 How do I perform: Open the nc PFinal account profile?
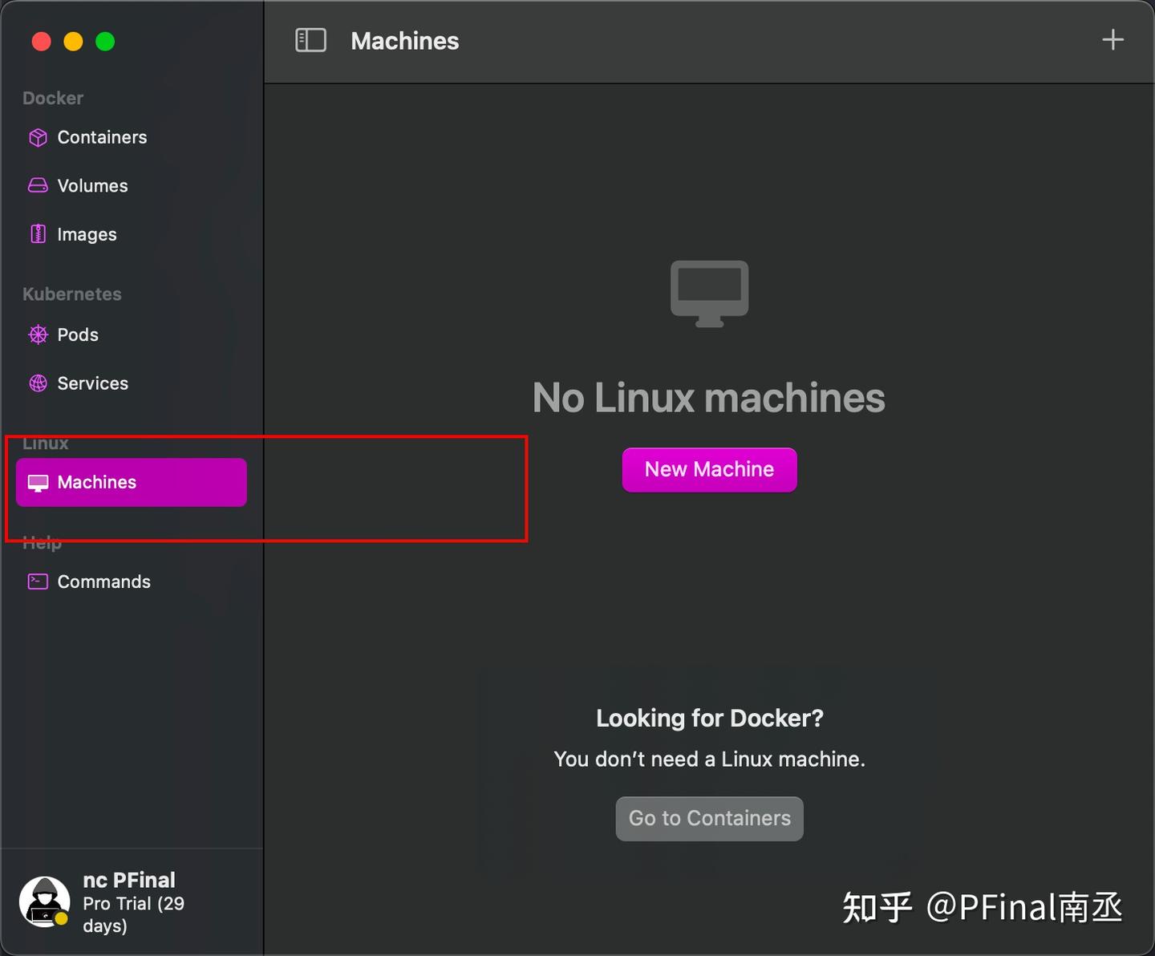(x=128, y=879)
